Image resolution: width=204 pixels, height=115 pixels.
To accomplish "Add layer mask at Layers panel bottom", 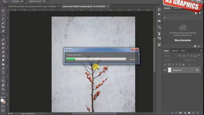I will click(x=180, y=113).
